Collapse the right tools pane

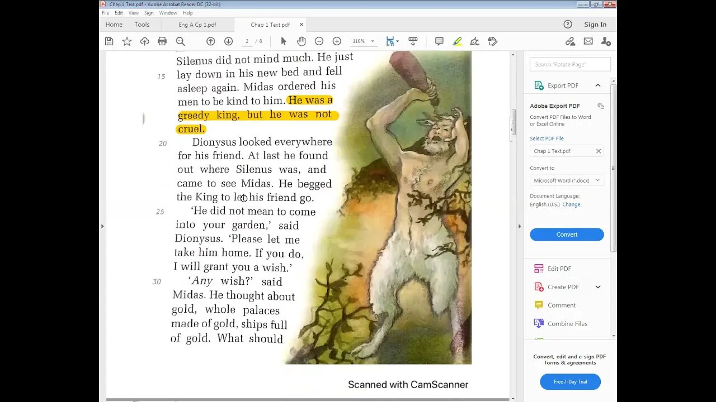(519, 226)
